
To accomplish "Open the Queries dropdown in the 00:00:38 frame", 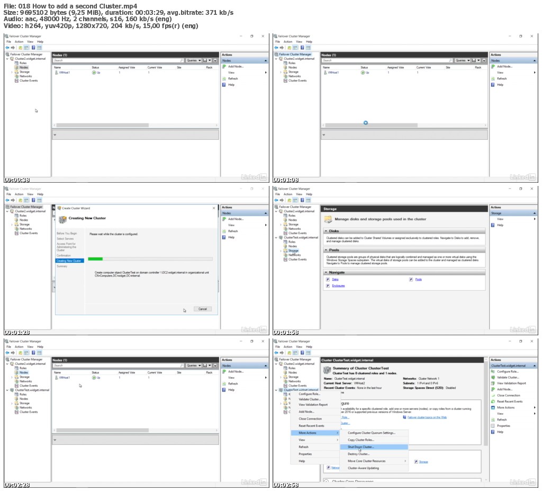I will click(194, 60).
